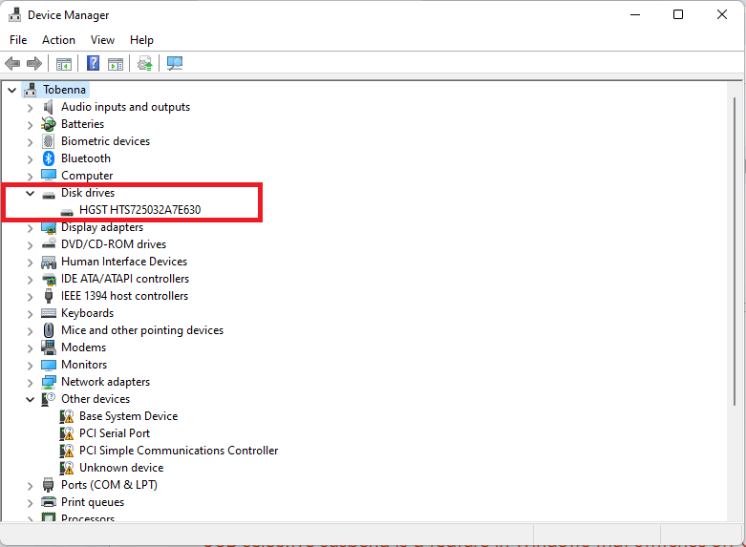The width and height of the screenshot is (746, 547).
Task: Click the blue Help question-mark icon
Action: pos(94,63)
